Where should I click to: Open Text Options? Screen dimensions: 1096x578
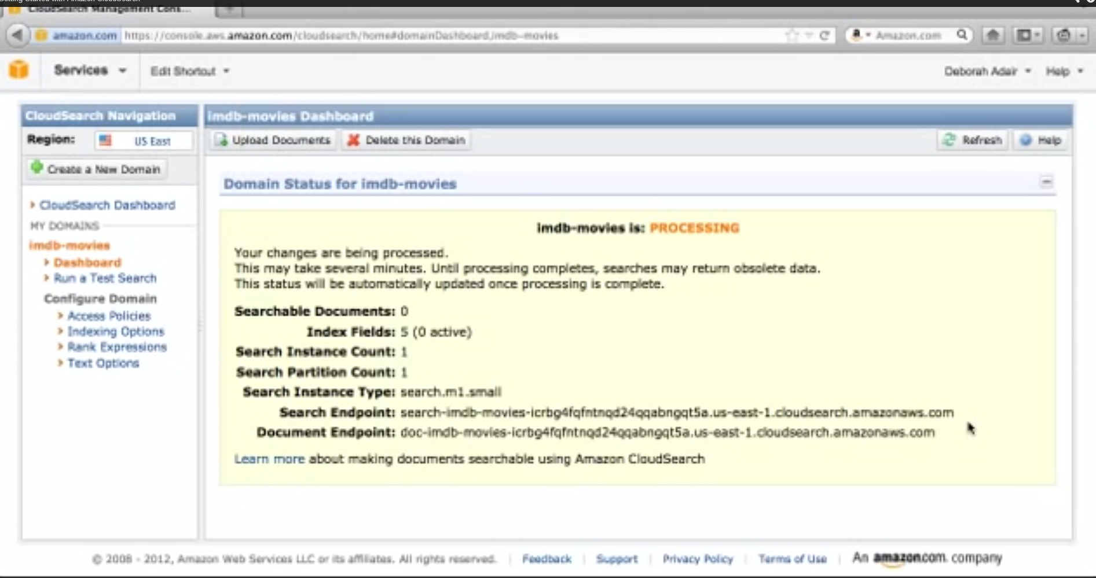click(103, 363)
